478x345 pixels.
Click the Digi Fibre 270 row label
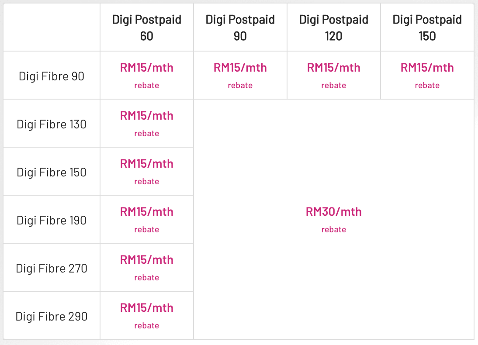[x=52, y=269]
